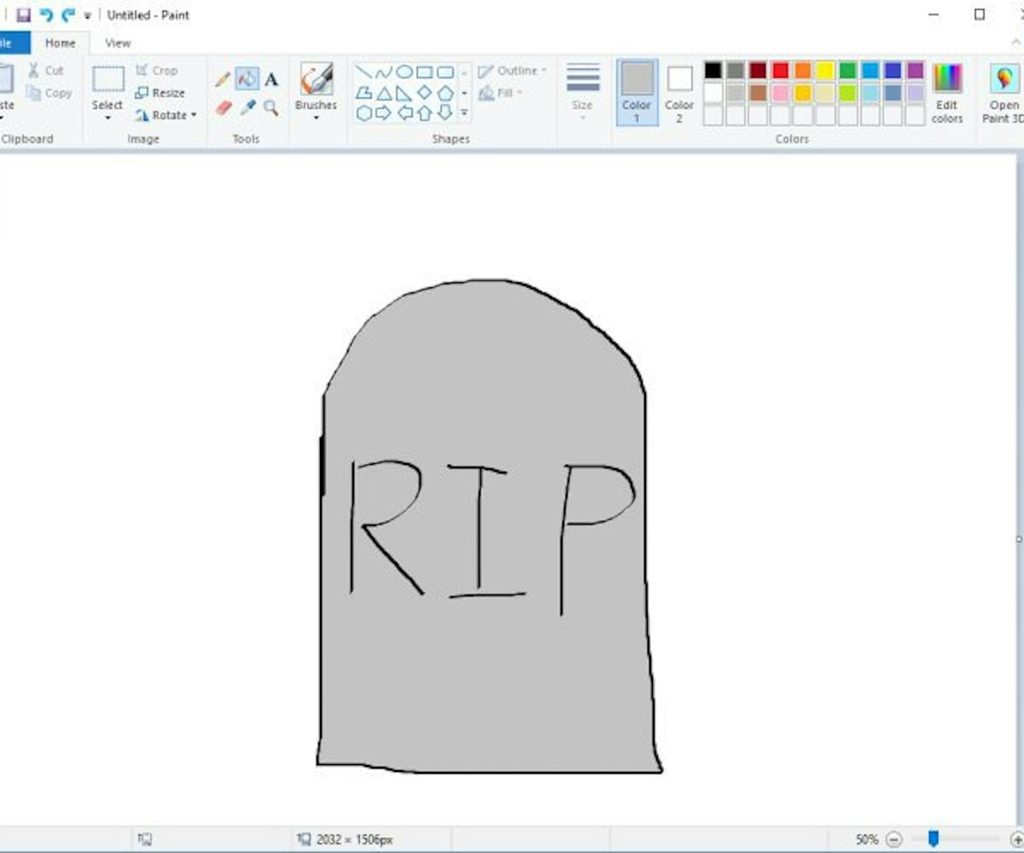Click the Copy button
Viewport: 1024px width, 853px height.
click(x=49, y=93)
